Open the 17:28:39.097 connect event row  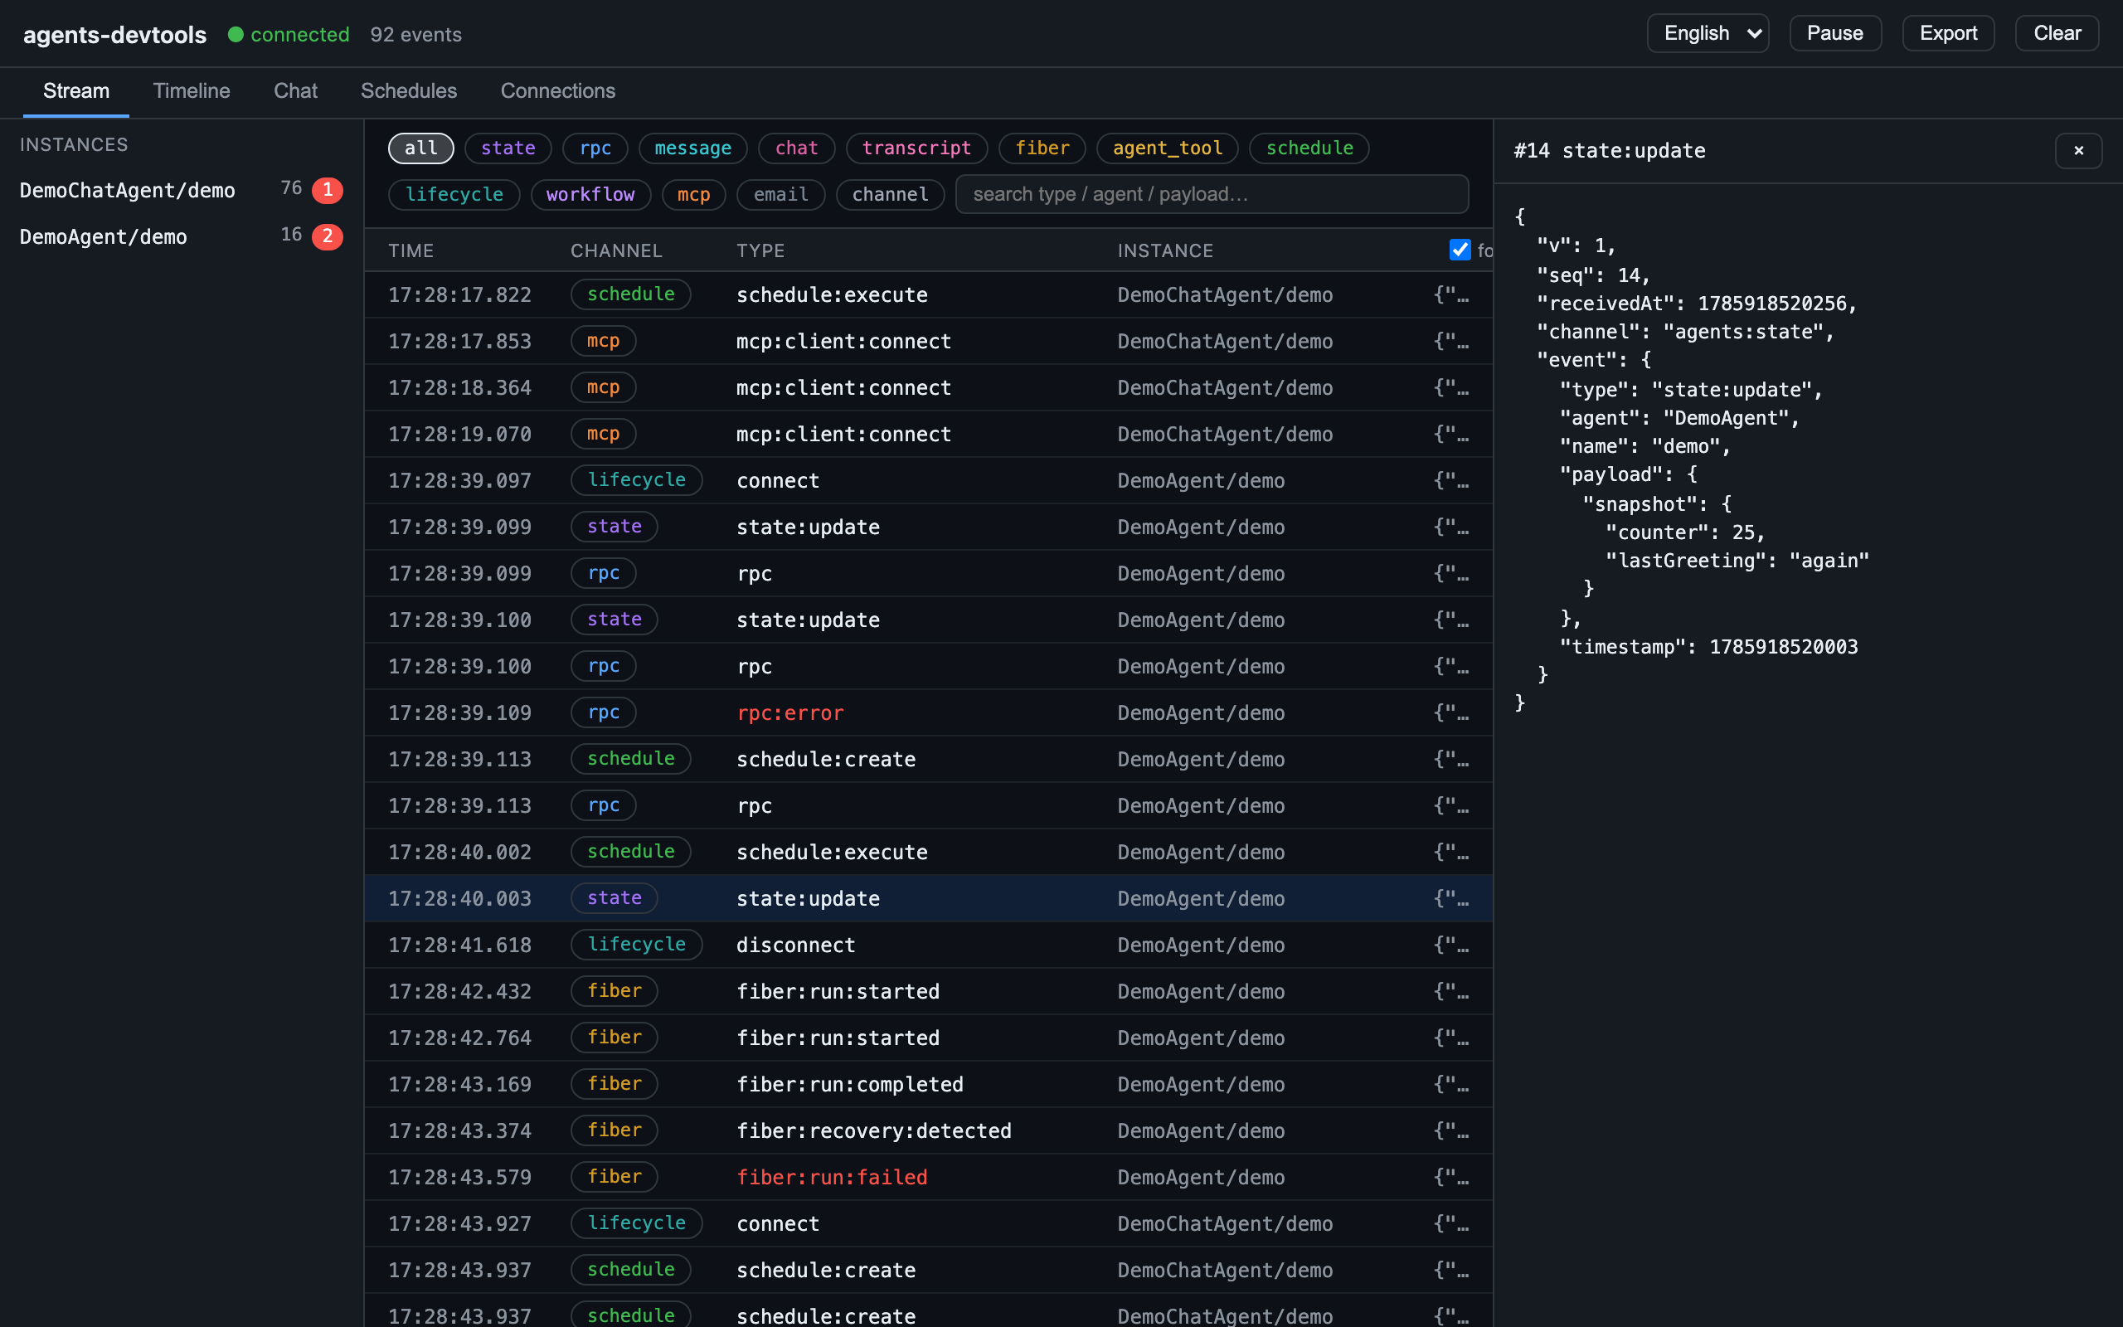[928, 481]
